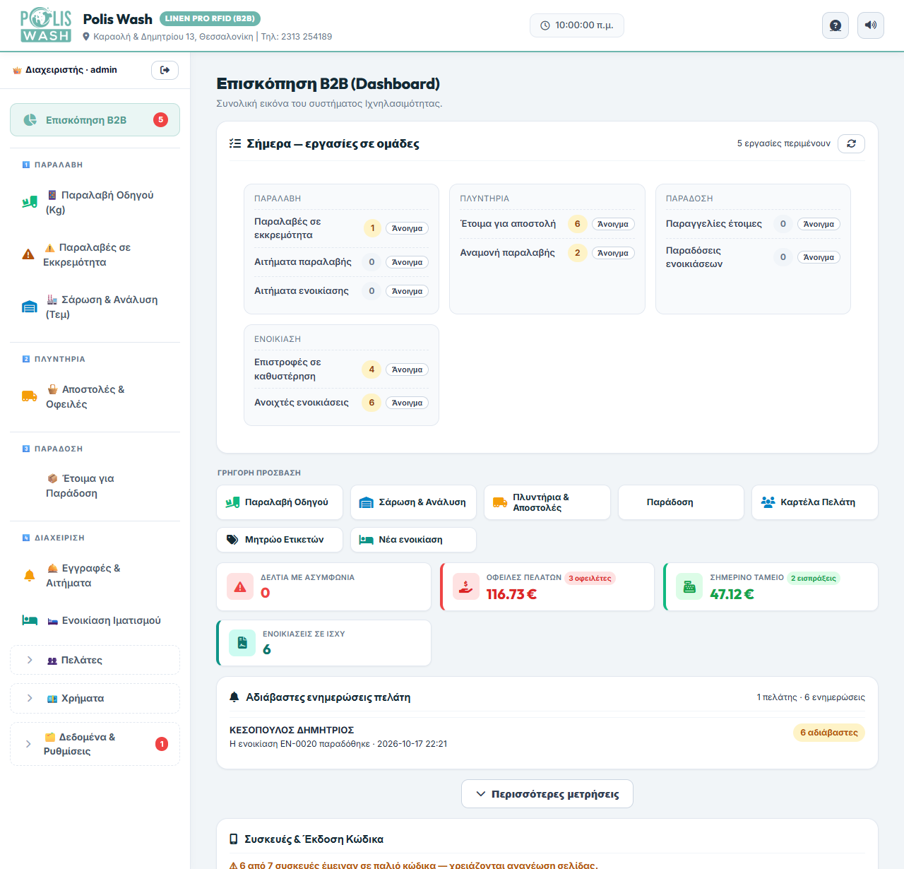Click the hand-money icon in the Οφειλές πελατών card
Image resolution: width=904 pixels, height=869 pixels.
click(466, 586)
